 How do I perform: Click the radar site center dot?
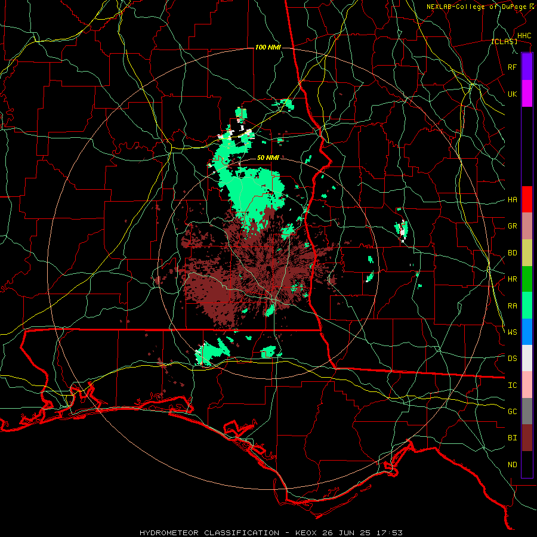tap(268, 268)
